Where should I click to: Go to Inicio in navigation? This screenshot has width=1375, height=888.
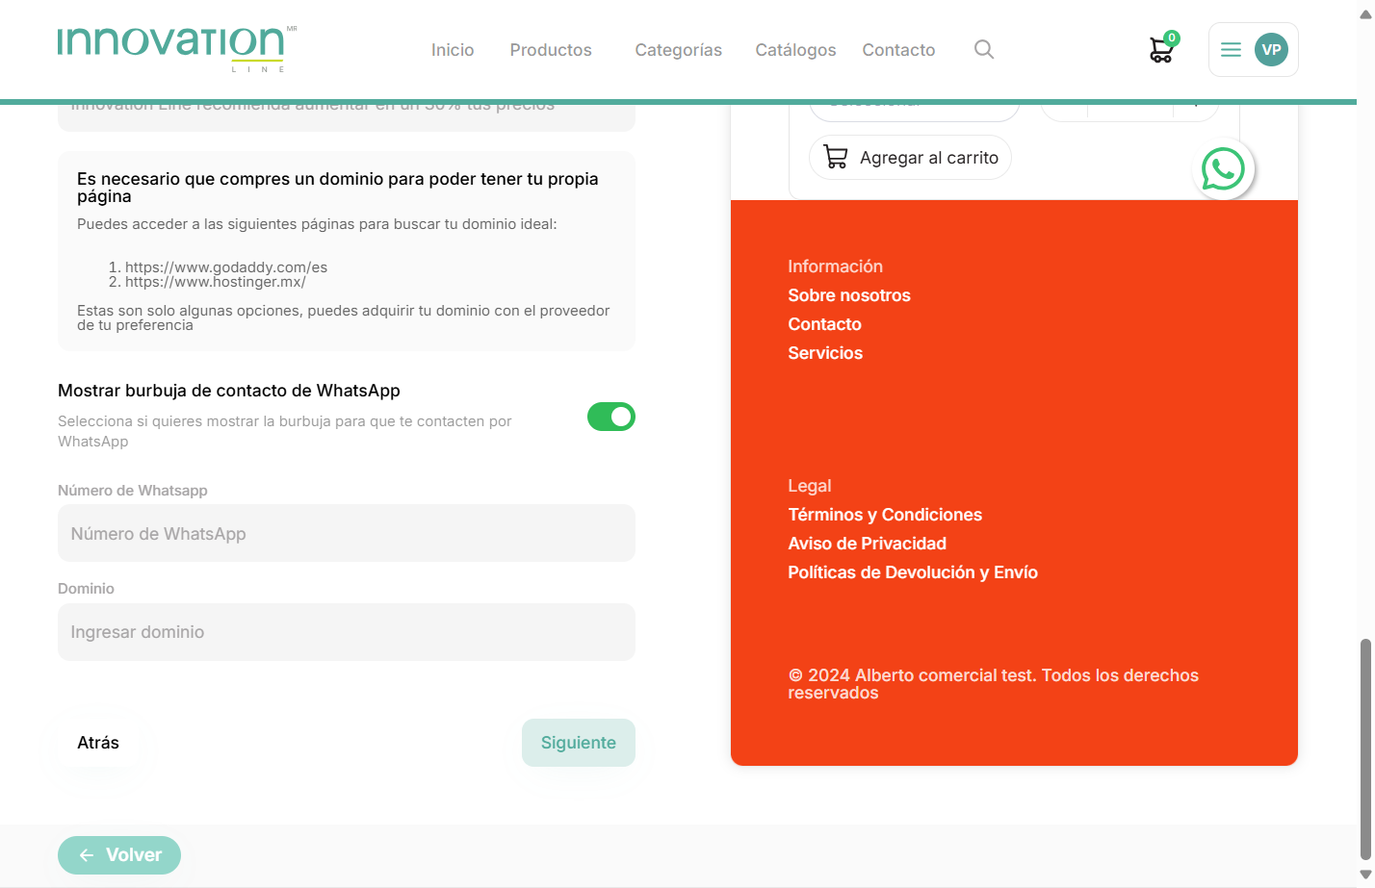(x=453, y=50)
